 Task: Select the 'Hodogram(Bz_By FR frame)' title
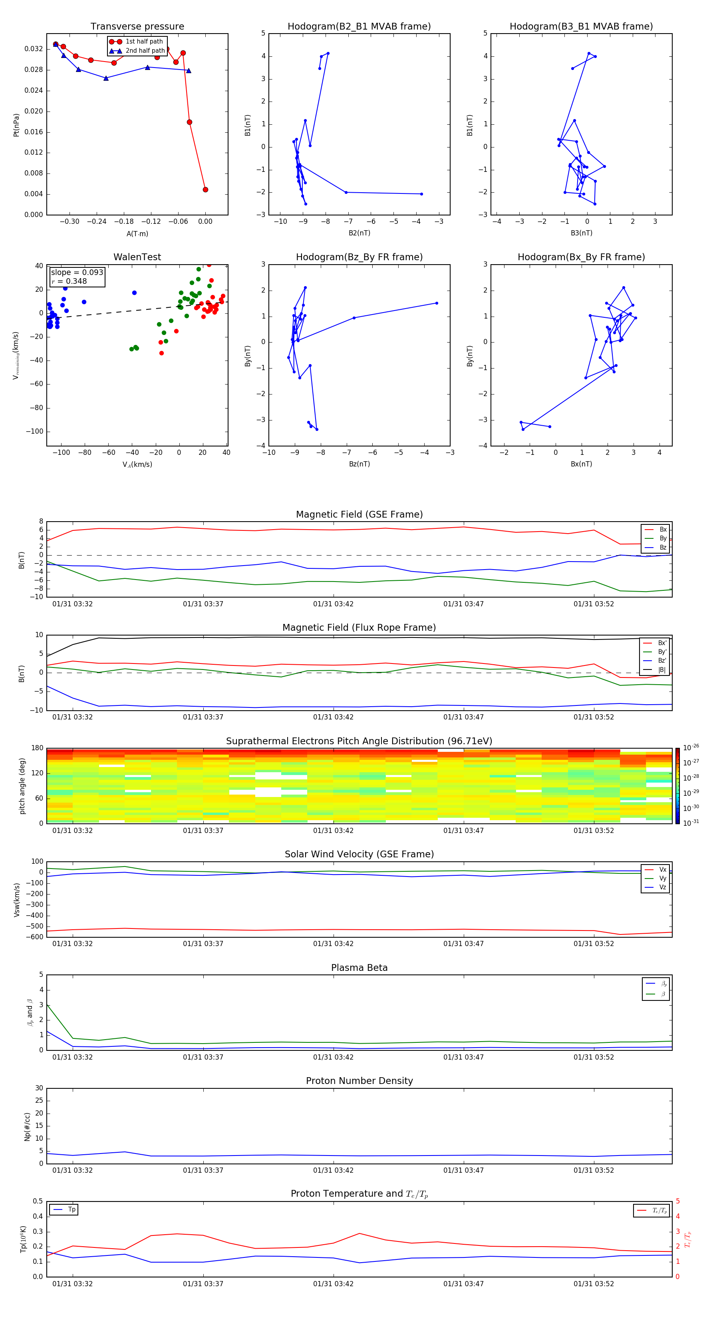(x=359, y=257)
